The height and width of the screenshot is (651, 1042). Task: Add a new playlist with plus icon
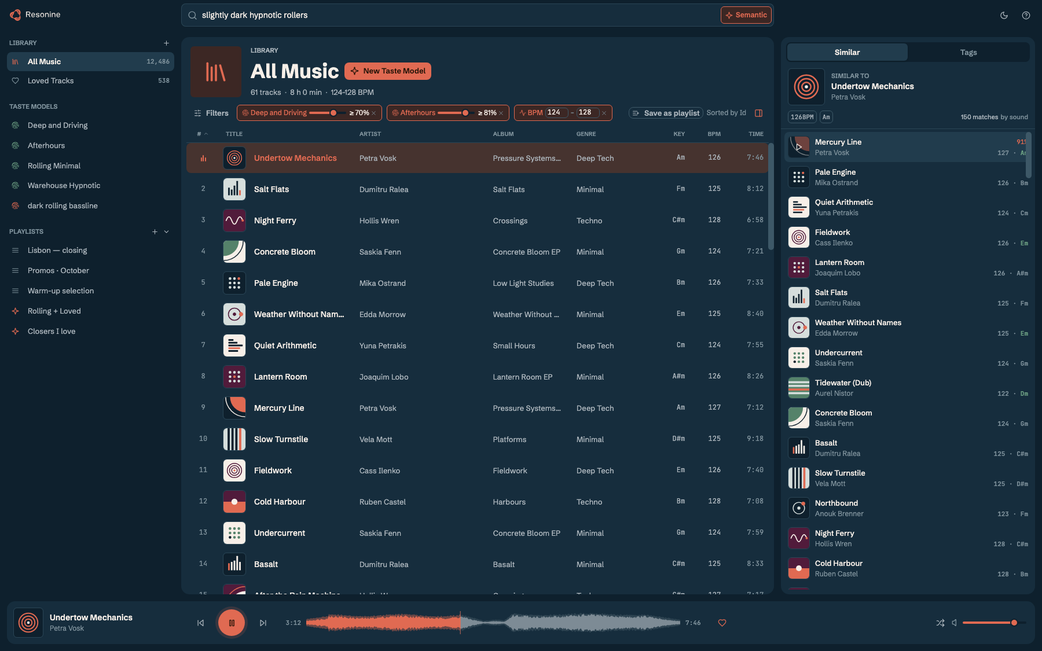click(155, 231)
